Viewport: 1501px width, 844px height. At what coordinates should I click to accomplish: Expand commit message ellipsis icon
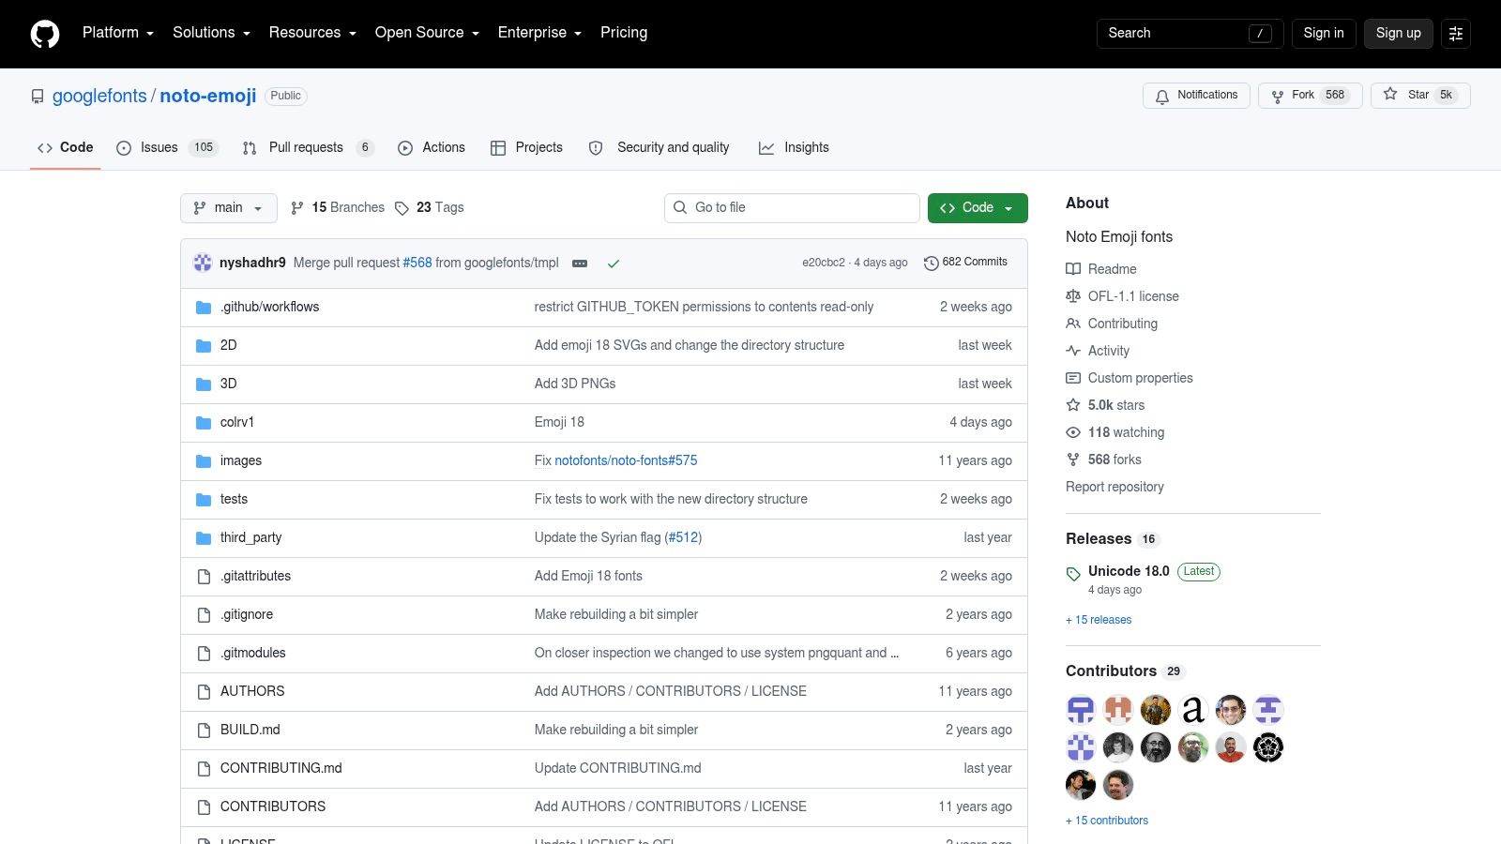click(580, 264)
